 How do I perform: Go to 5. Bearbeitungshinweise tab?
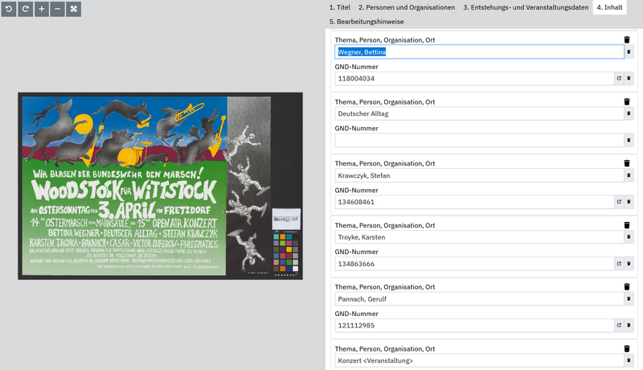367,22
